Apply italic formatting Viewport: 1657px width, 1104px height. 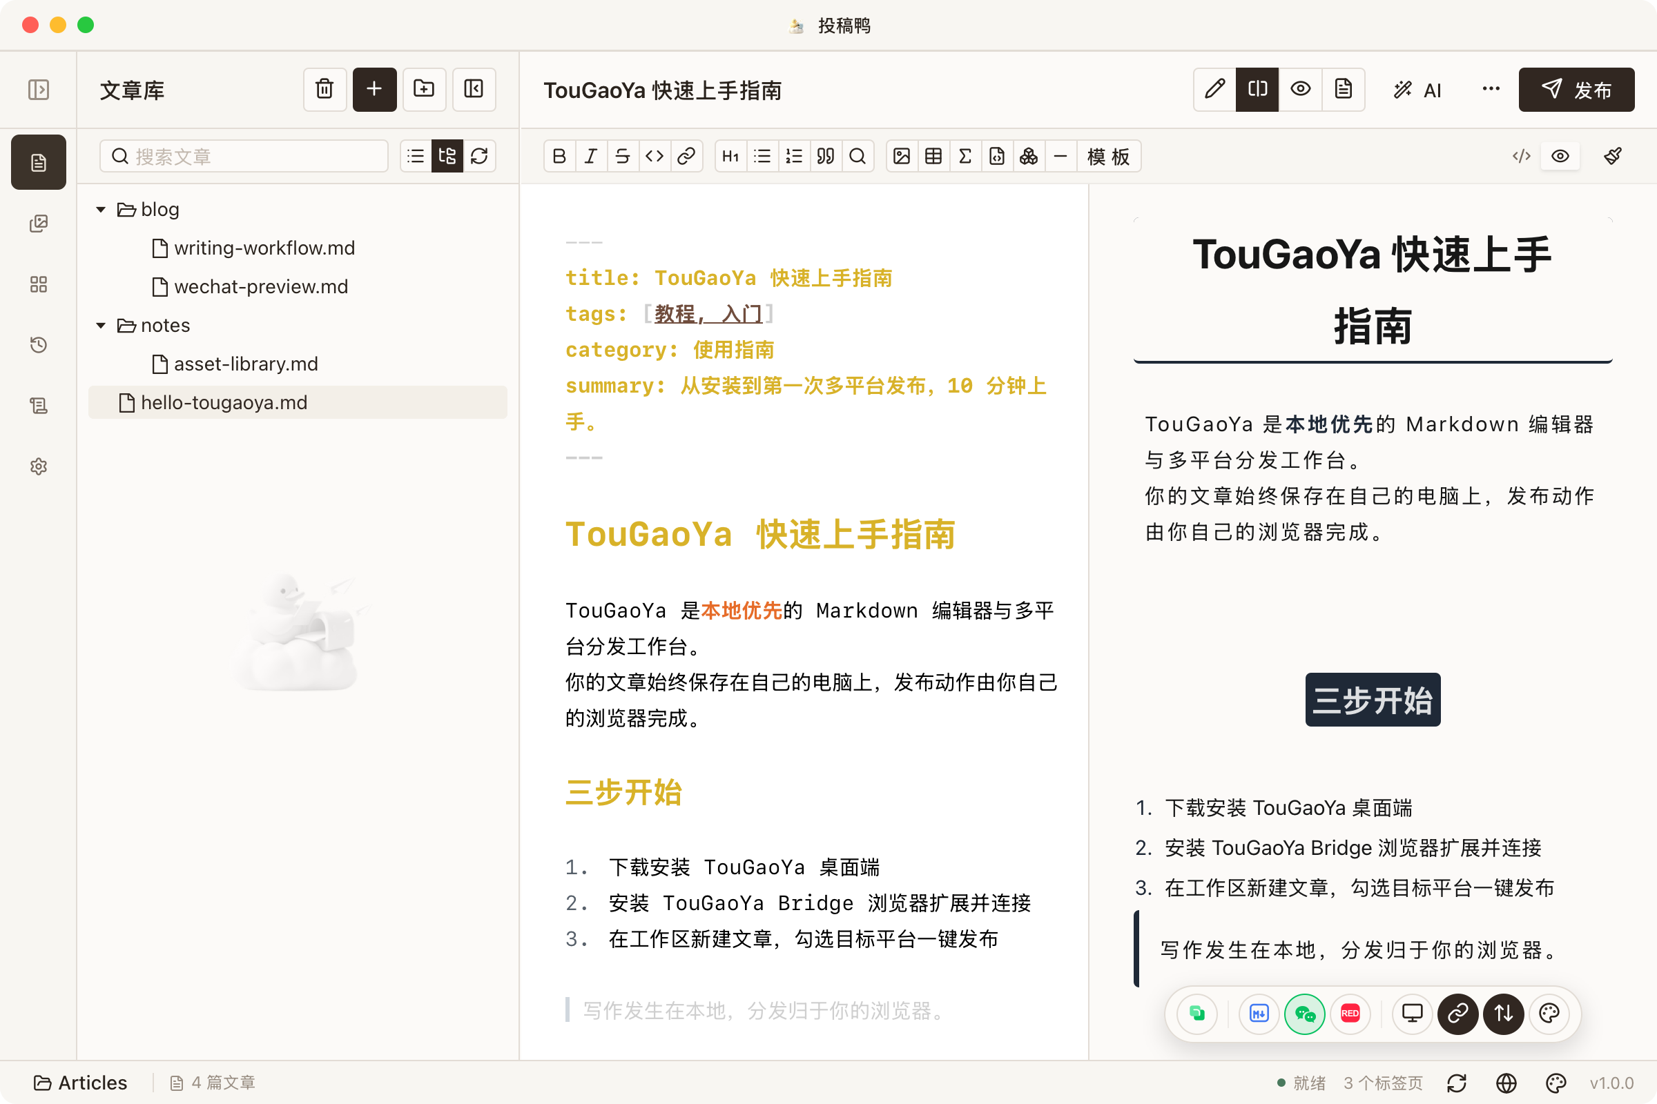(591, 157)
